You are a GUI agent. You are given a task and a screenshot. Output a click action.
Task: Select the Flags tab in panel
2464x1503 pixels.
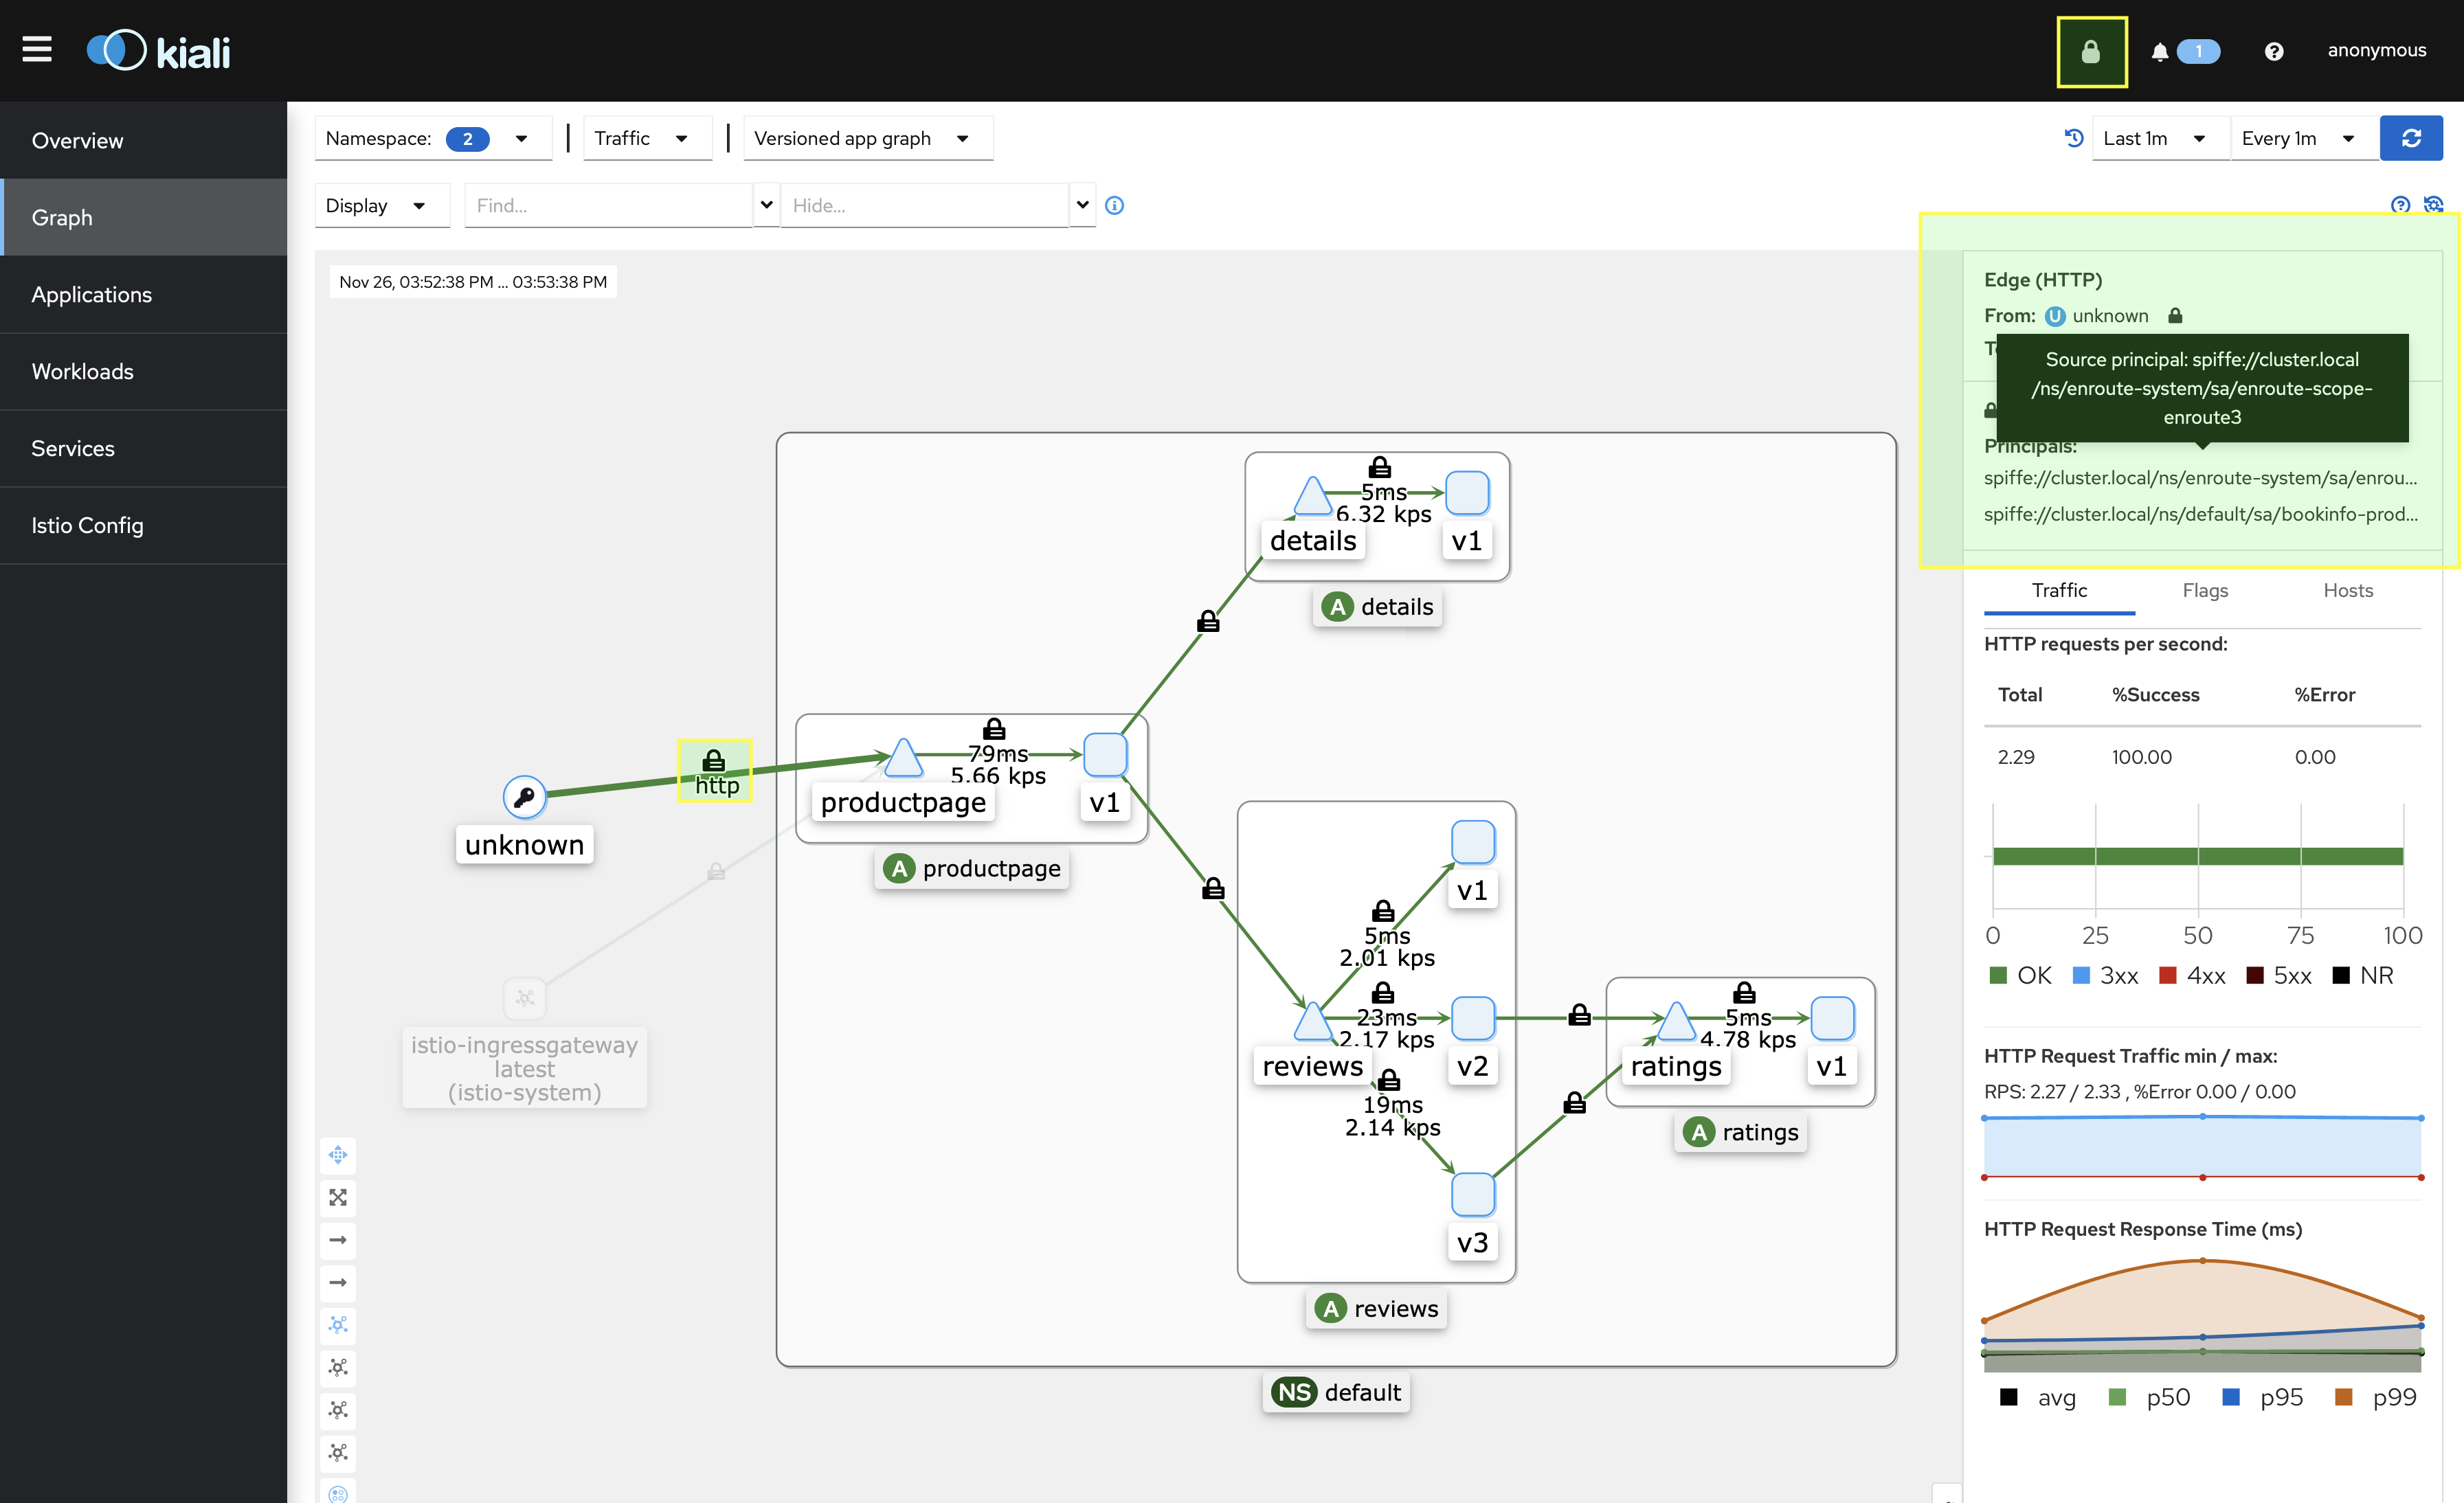coord(2204,589)
